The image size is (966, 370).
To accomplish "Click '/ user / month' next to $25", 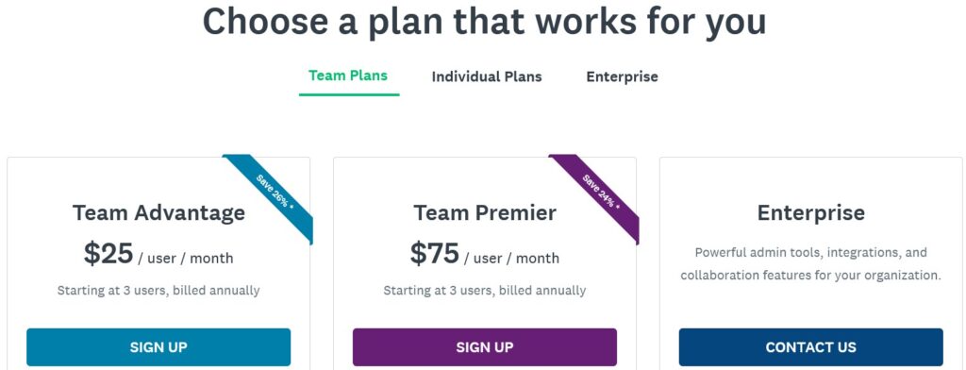I will click(186, 259).
